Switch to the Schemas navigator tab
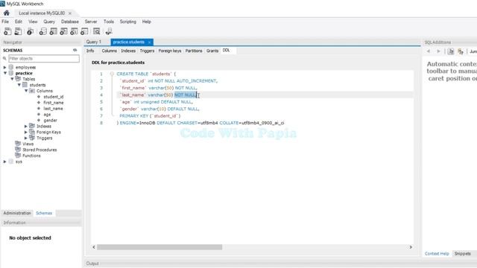 [44, 213]
